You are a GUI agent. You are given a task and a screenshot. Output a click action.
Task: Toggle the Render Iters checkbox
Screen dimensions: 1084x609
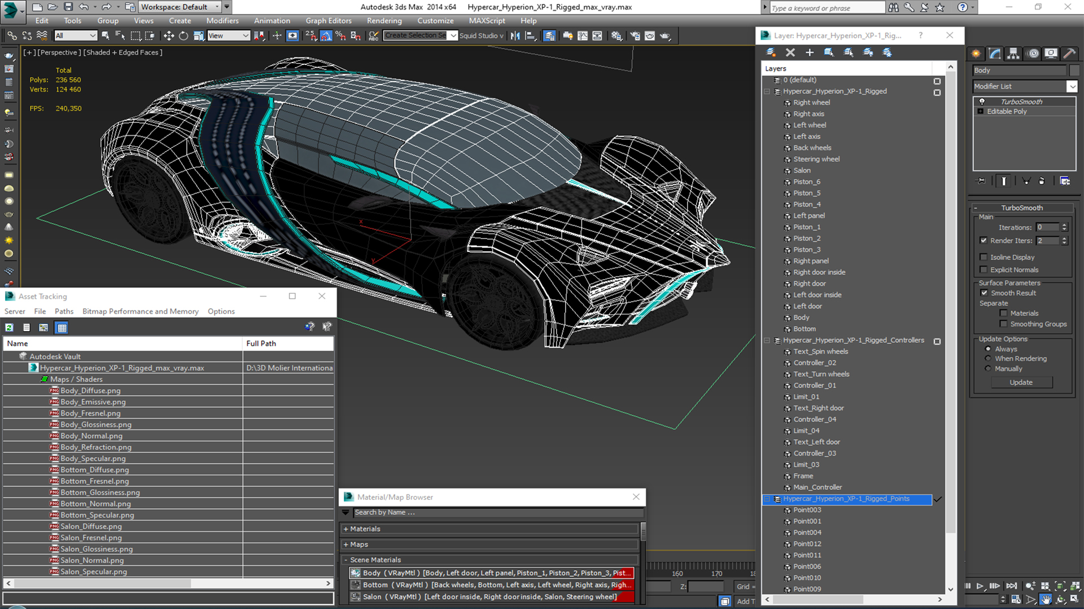pos(984,241)
